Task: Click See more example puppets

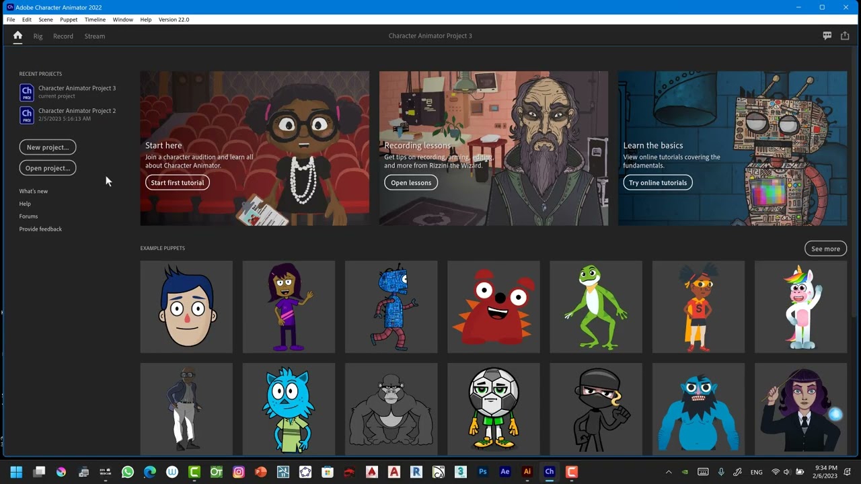Action: [x=825, y=249]
